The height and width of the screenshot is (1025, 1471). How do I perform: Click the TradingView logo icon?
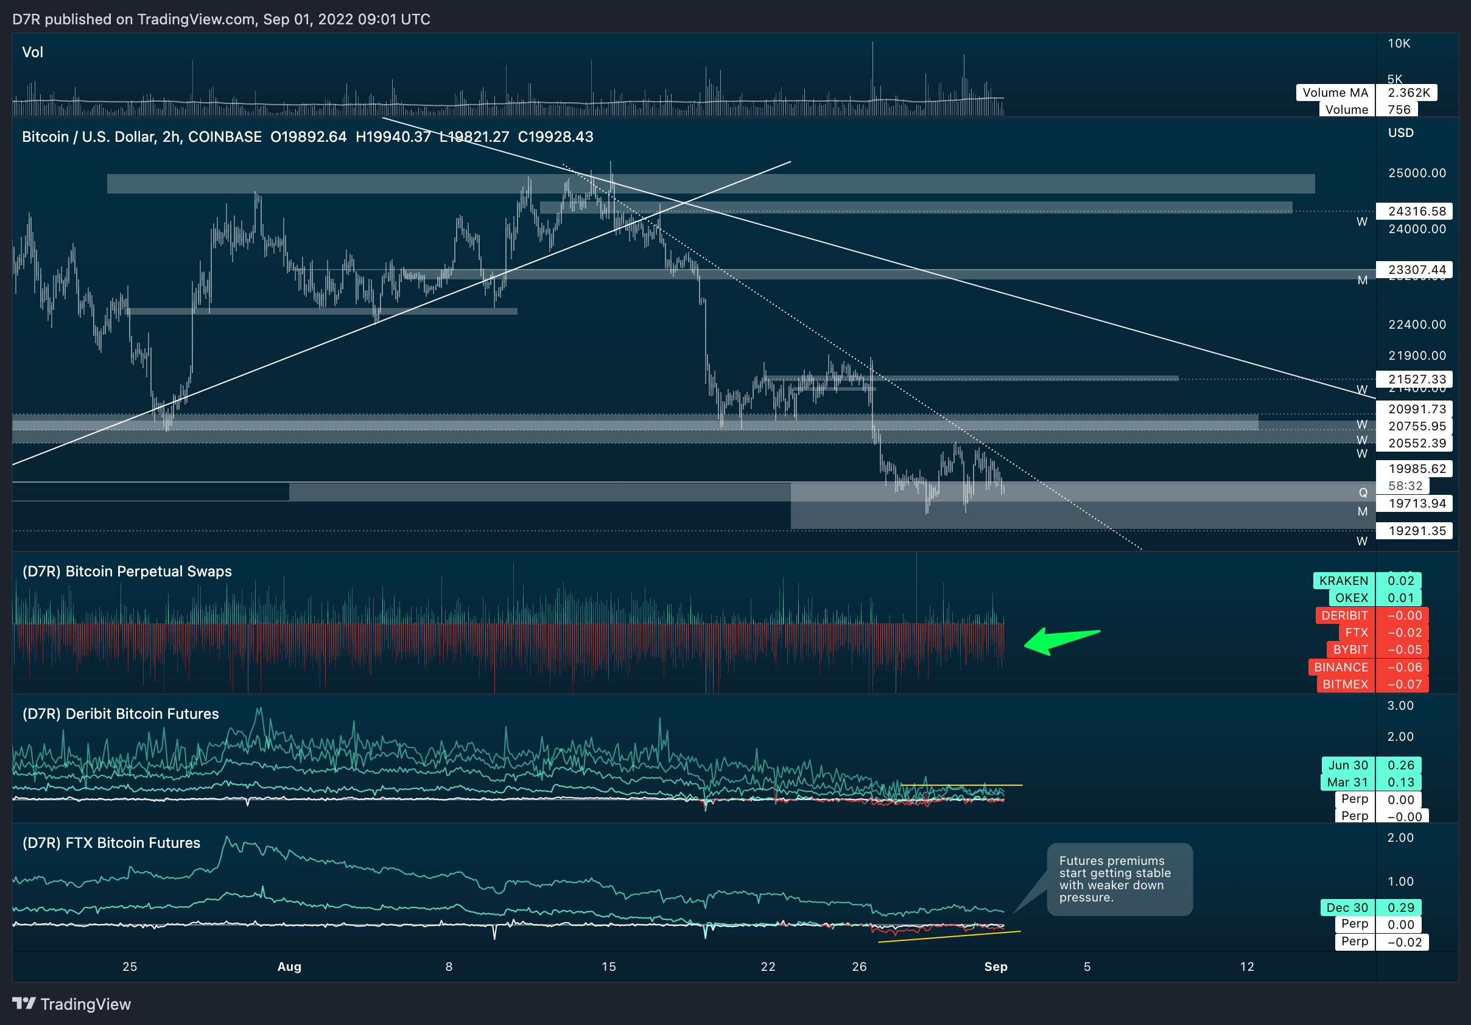click(x=24, y=1003)
